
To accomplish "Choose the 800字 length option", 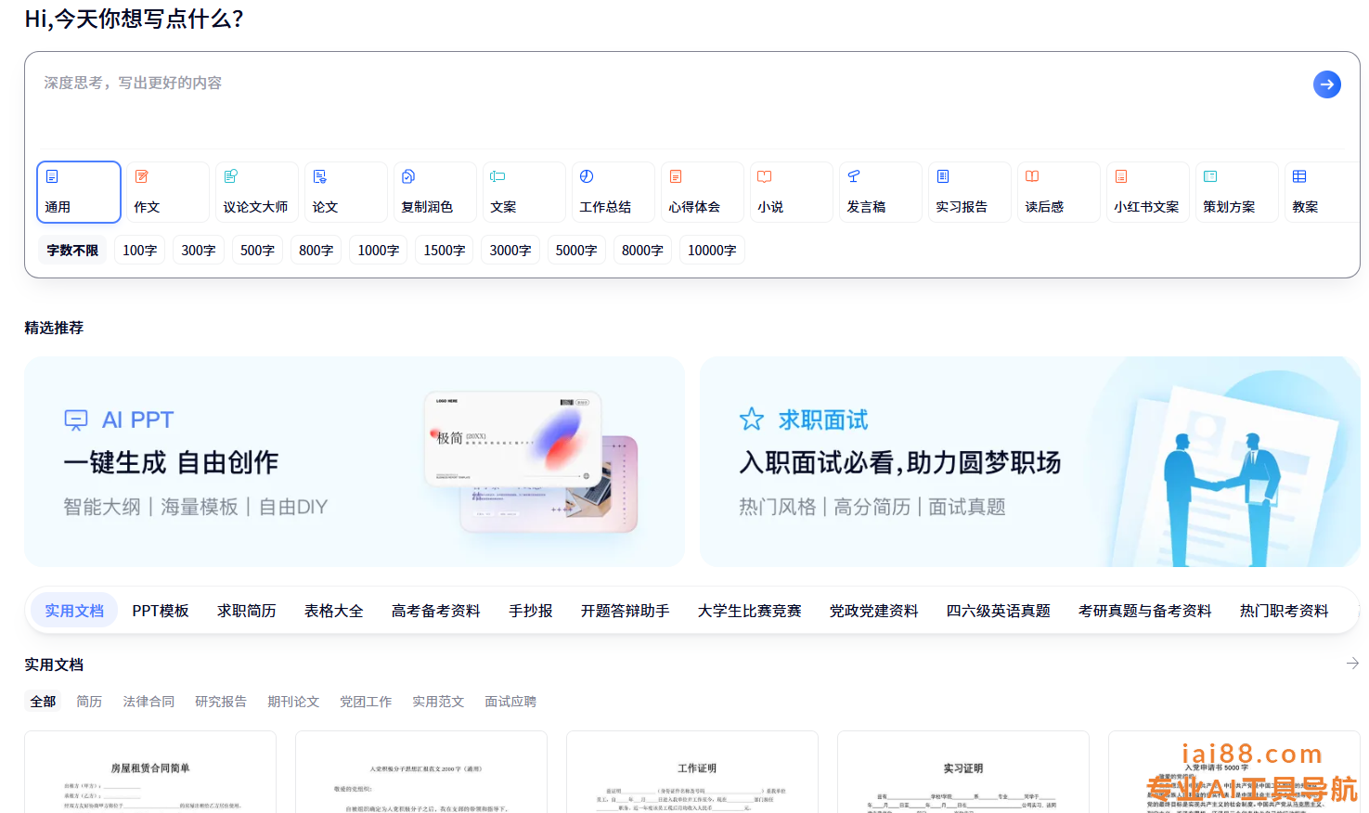I will pyautogui.click(x=316, y=251).
